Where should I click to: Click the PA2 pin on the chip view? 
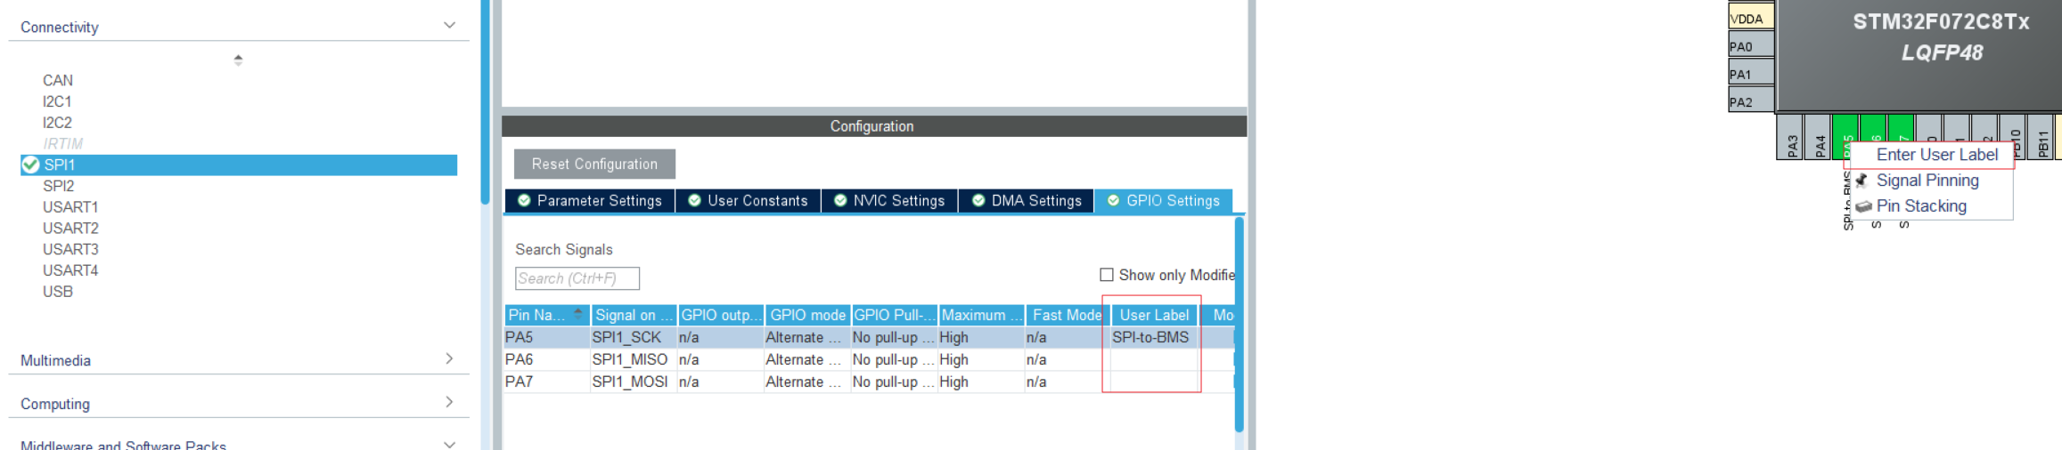click(1751, 101)
